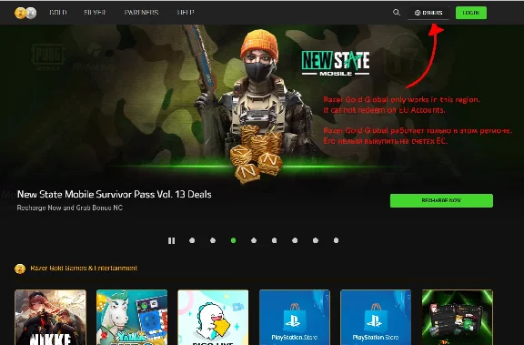Click the Razer Gold coins logo

tap(25, 13)
